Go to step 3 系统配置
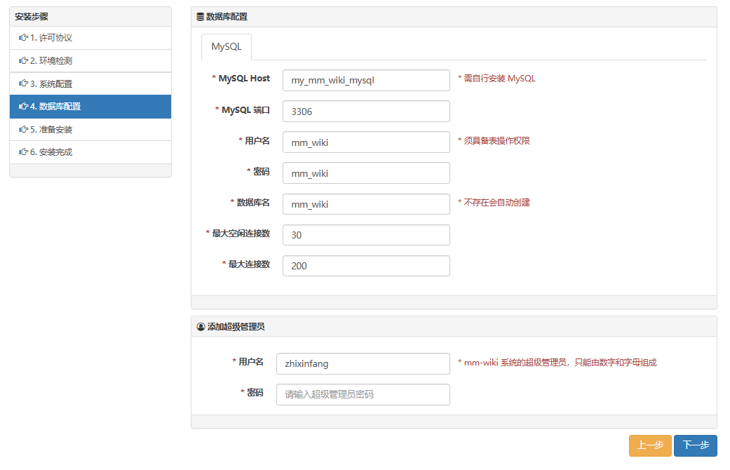Screen dimensions: 730x470 pos(90,84)
